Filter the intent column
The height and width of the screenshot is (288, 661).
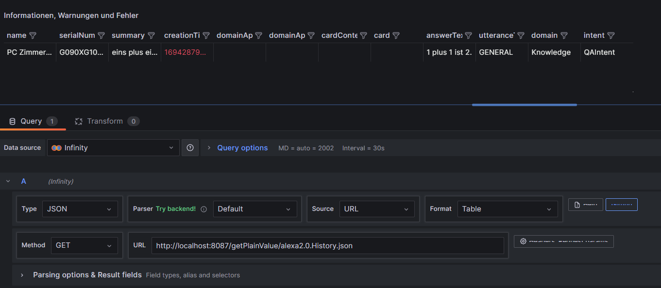(611, 35)
